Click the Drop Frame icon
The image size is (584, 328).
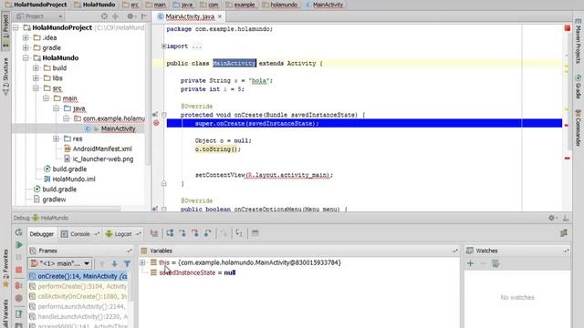pyautogui.click(x=224, y=233)
